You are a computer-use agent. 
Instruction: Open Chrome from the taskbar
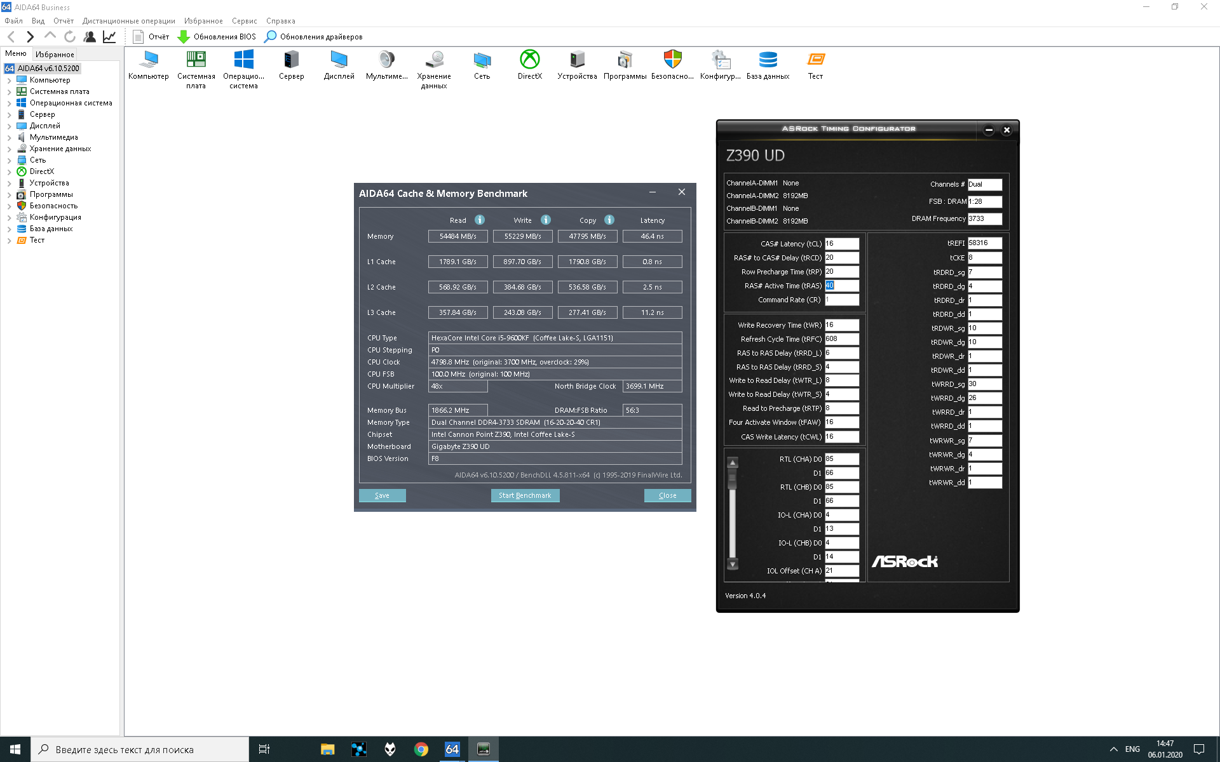tap(421, 749)
